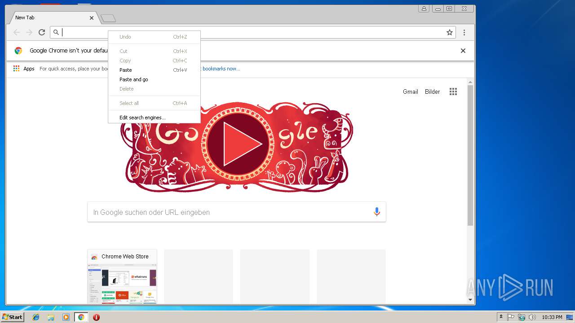Focus the Google search box

237,212
